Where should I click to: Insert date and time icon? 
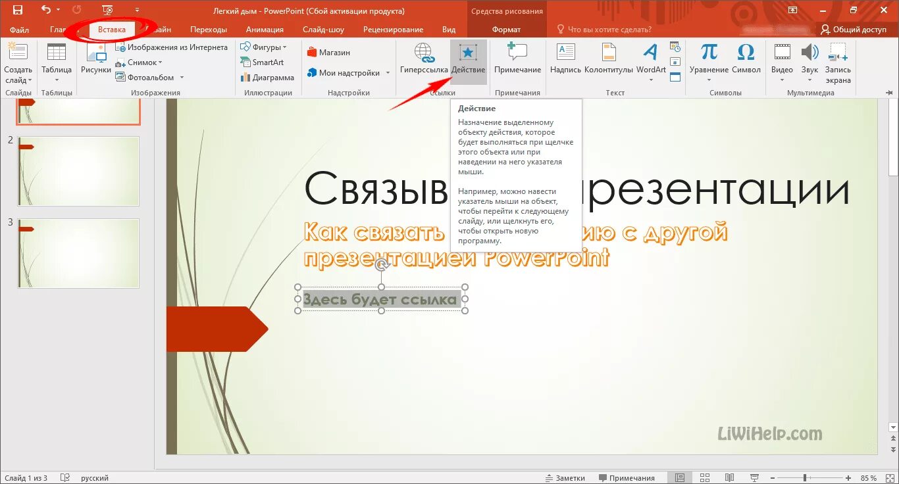coord(675,47)
